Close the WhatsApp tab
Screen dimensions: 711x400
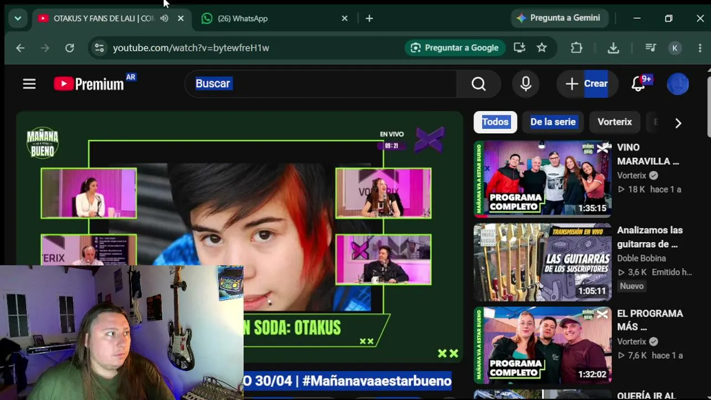coord(344,18)
